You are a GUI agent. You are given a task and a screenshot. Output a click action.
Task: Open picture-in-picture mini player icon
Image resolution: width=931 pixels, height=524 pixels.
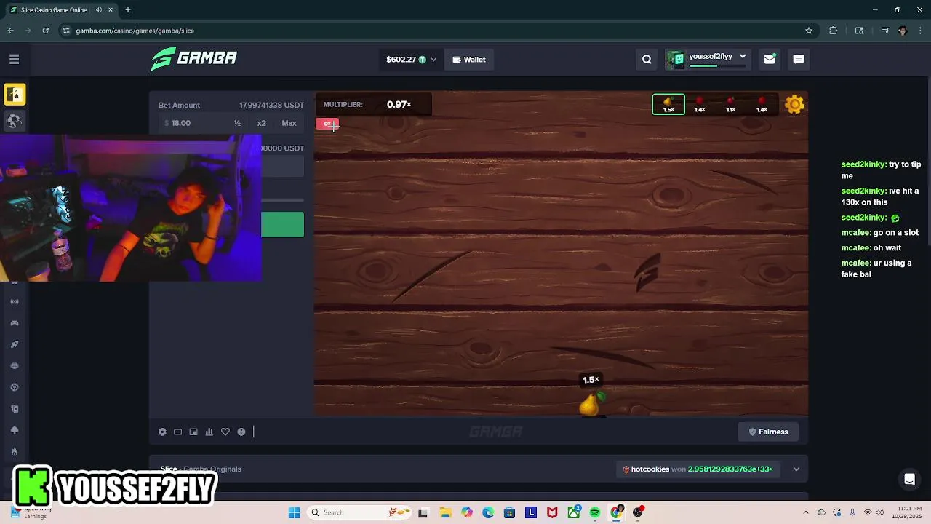click(x=193, y=432)
